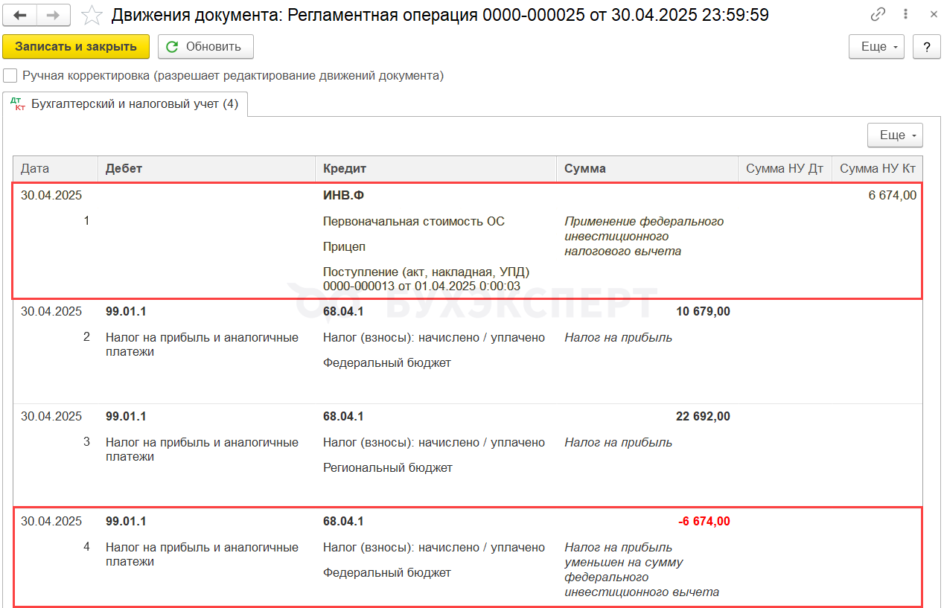Image resolution: width=944 pixels, height=608 pixels.
Task: Open Поступление (акт, накладная, УПД) 0000-000013 entry
Action: tap(426, 278)
